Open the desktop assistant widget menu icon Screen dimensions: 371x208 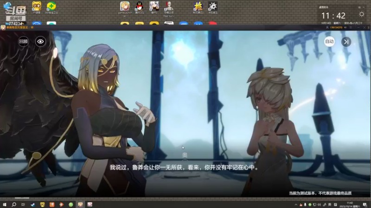(x=359, y=7)
